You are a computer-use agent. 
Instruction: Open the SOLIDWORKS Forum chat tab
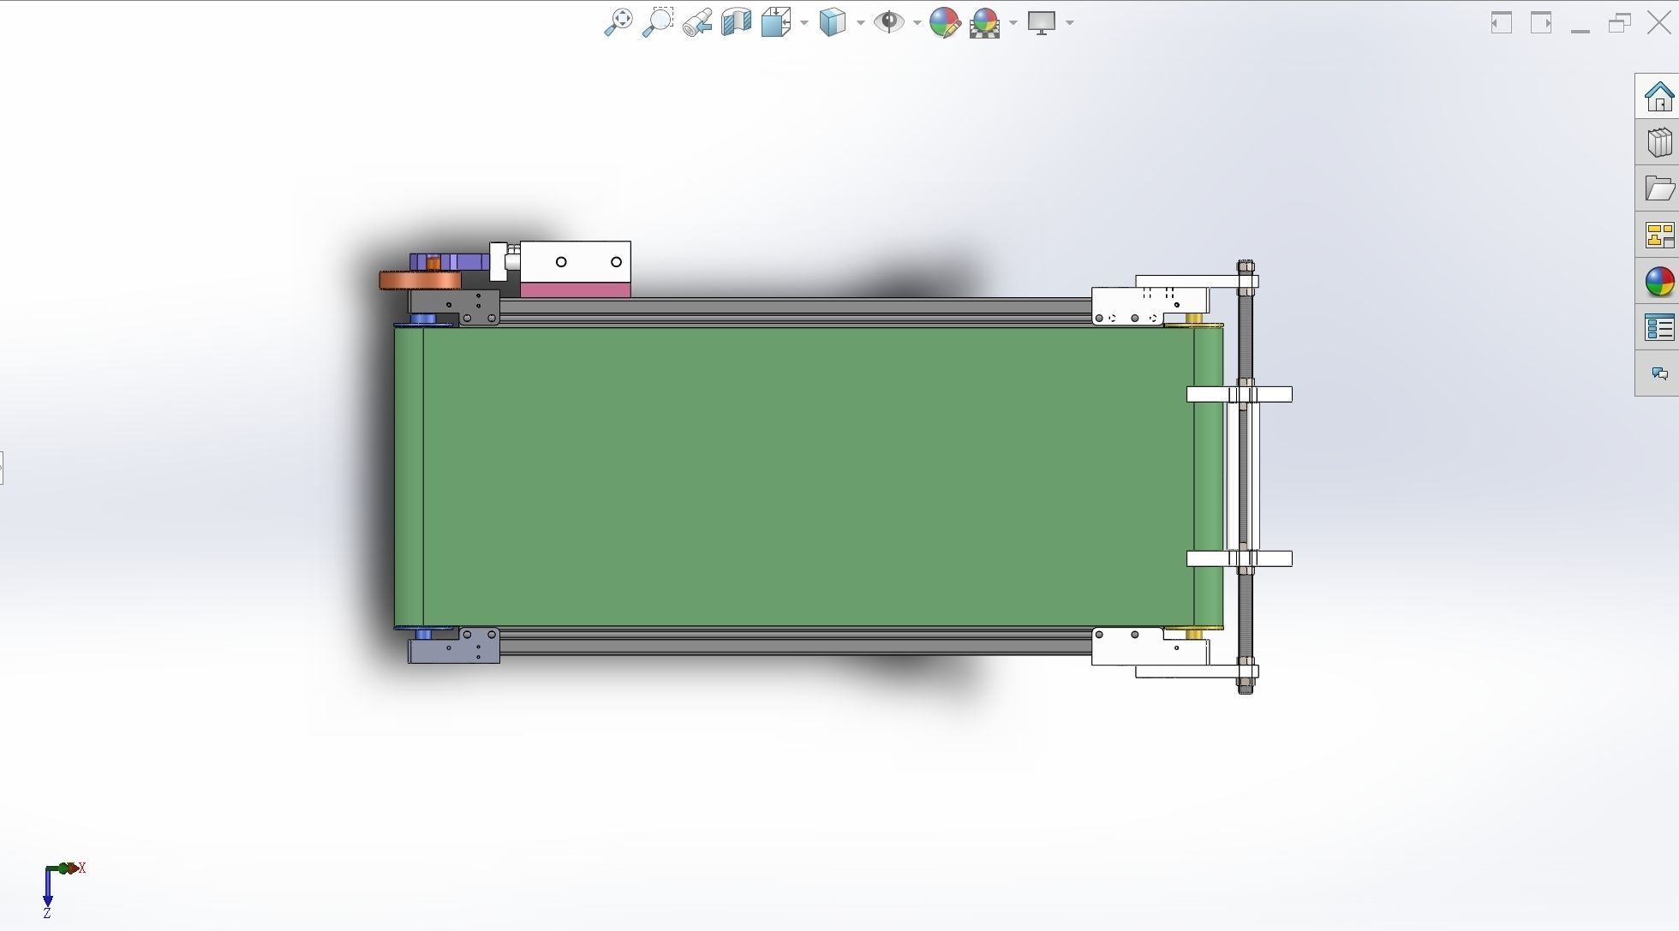[x=1658, y=373]
